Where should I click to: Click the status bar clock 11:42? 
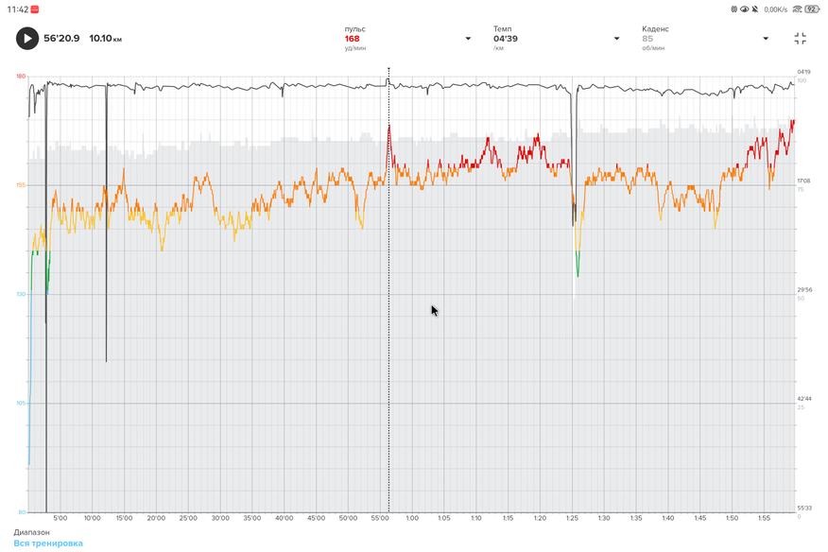point(17,9)
